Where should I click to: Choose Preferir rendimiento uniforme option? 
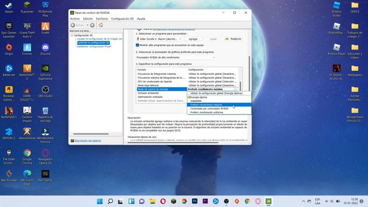[219, 113]
